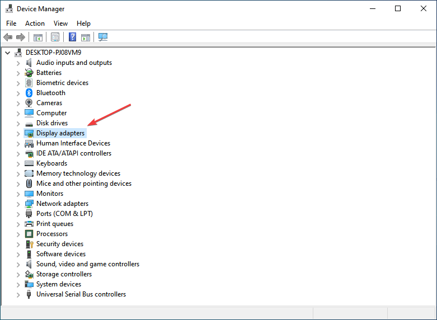Viewport: 437px width, 320px height.
Task: Open the File menu
Action: tap(11, 23)
